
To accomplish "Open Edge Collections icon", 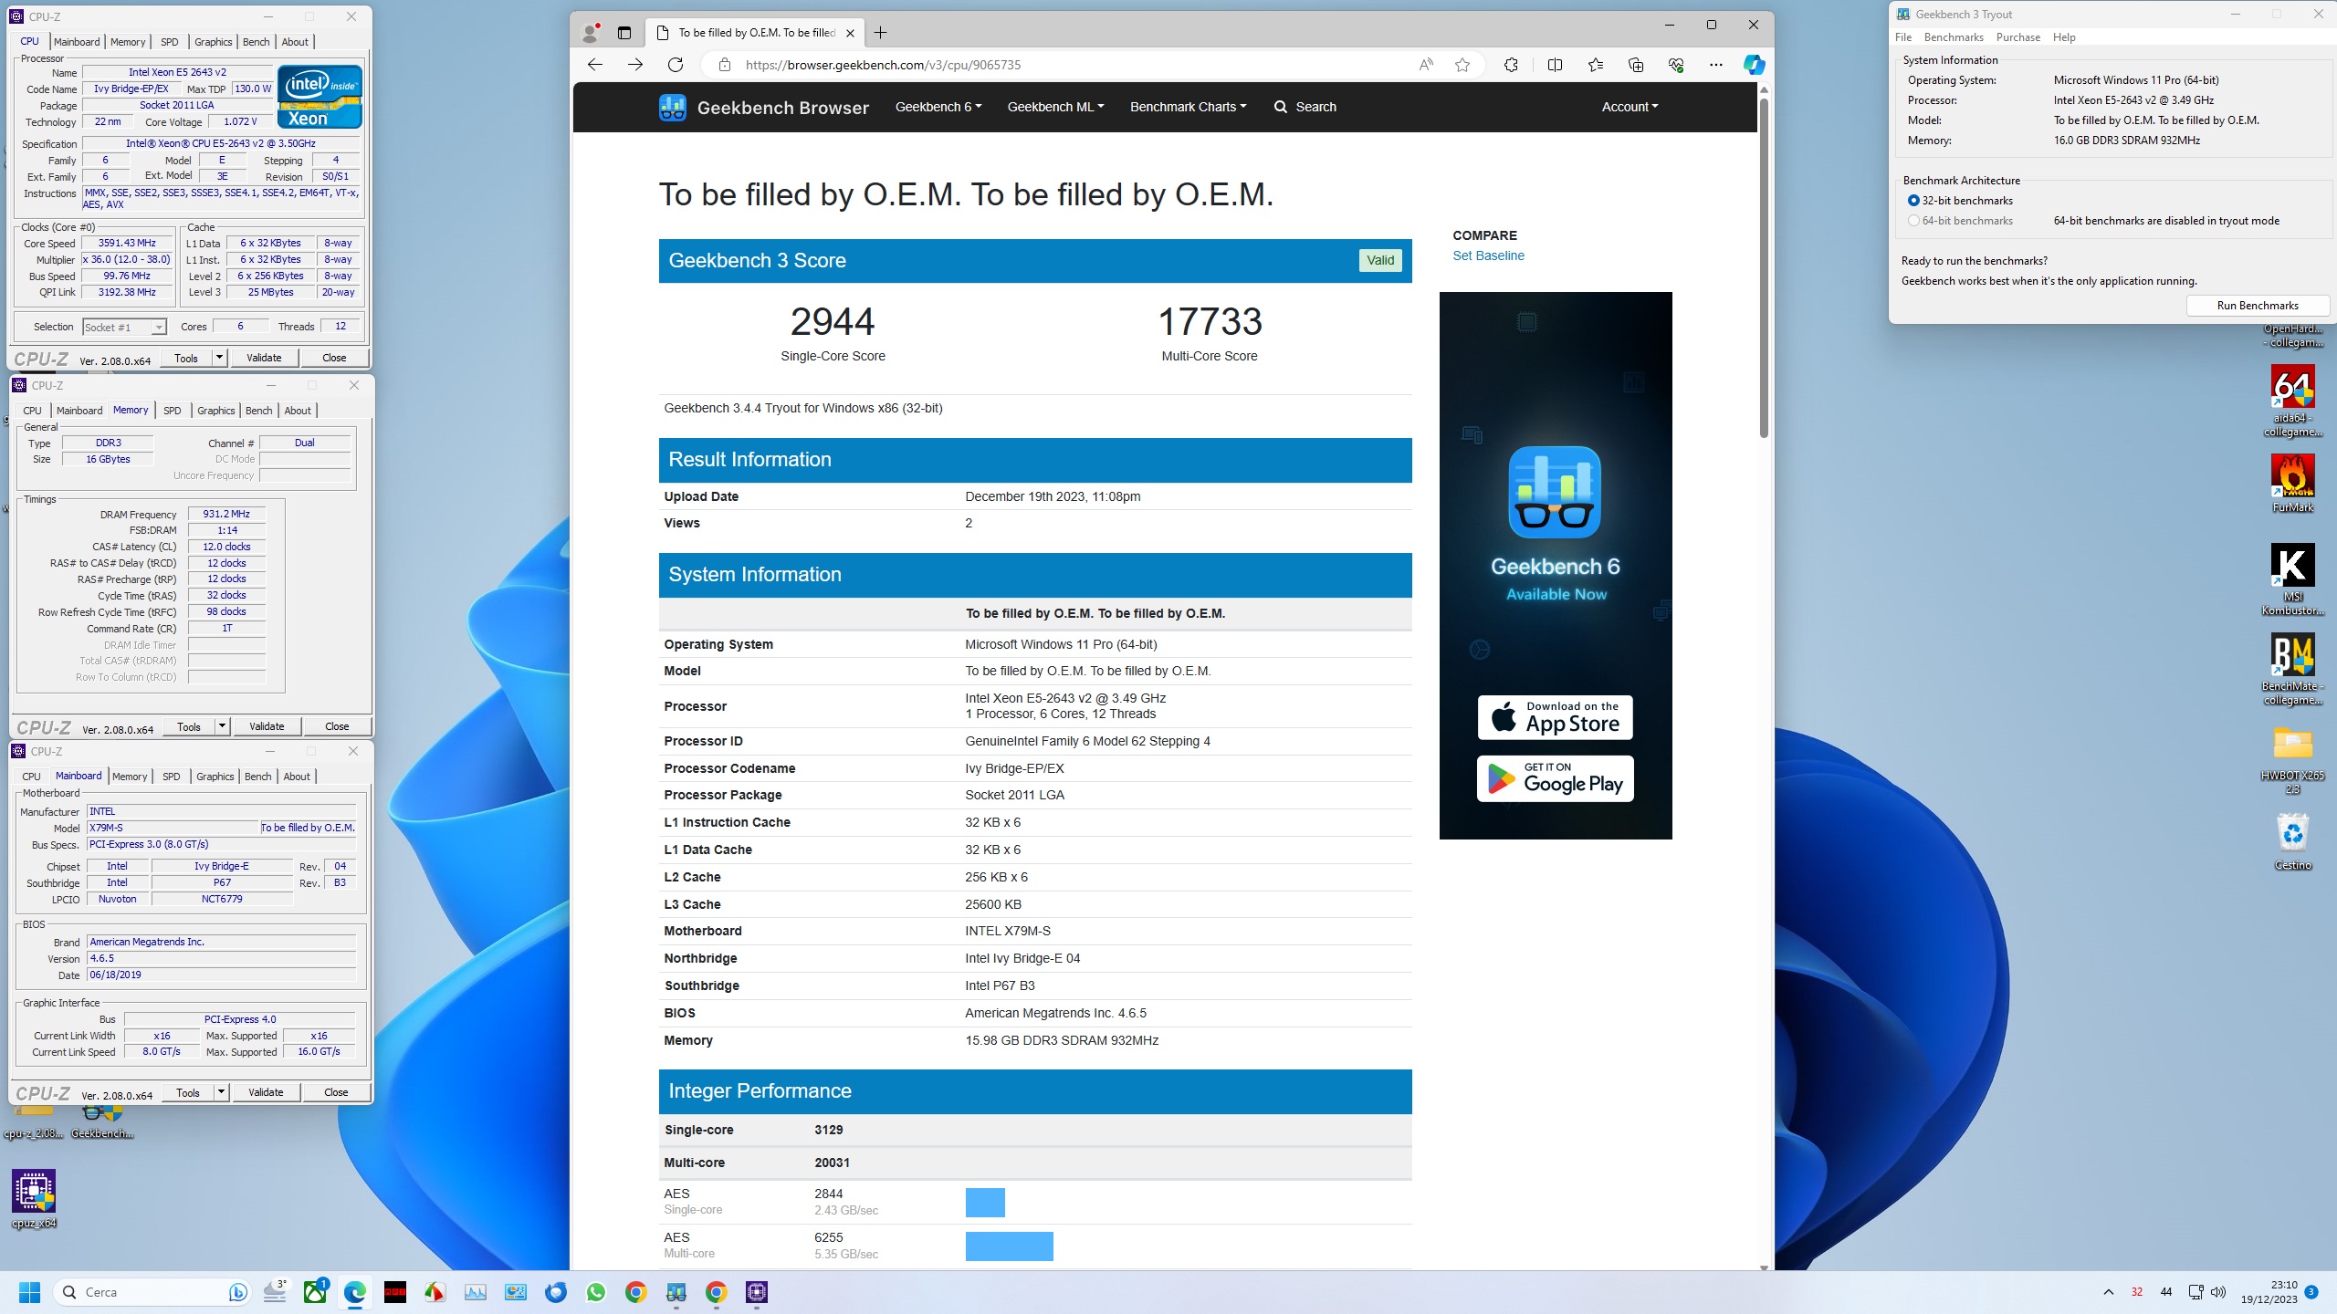I will [x=1635, y=65].
